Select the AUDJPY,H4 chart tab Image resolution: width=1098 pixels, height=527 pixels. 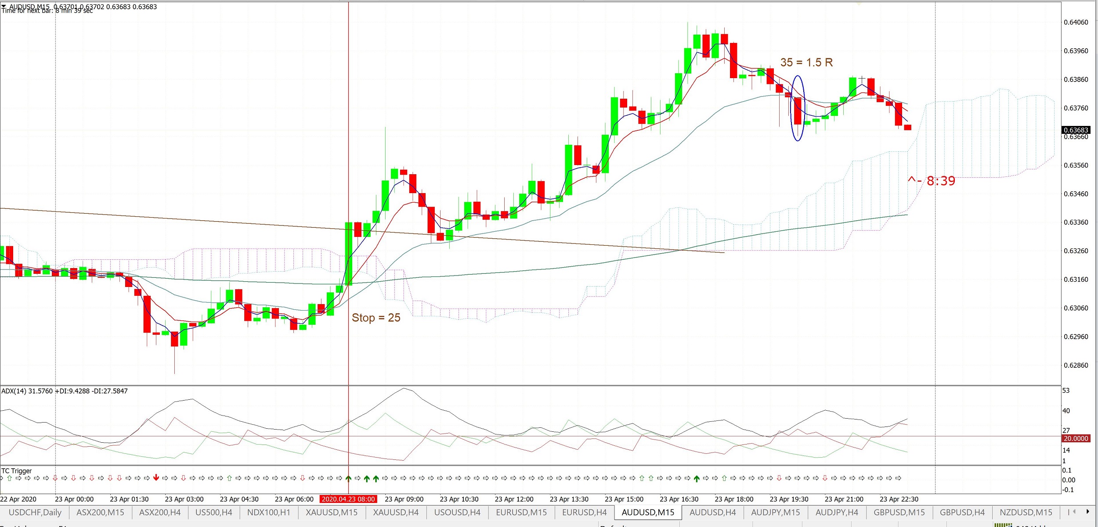coord(837,512)
